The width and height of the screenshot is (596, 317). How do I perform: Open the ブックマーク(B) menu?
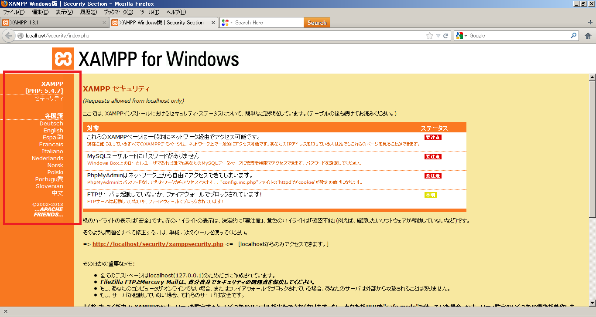(118, 12)
